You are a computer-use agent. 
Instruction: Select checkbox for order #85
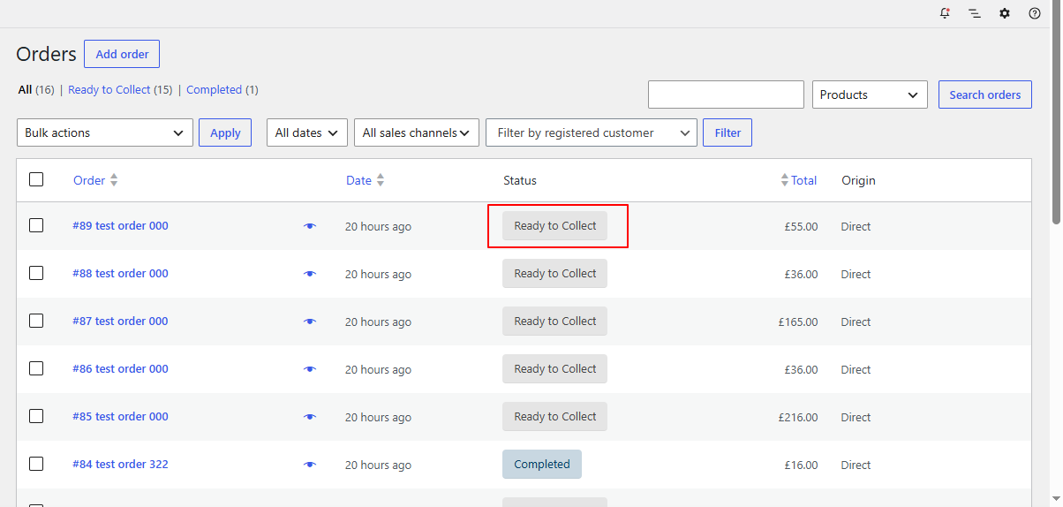point(36,416)
